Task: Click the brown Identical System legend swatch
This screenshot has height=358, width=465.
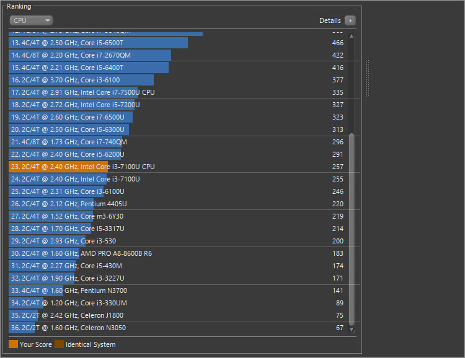Action: click(59, 344)
